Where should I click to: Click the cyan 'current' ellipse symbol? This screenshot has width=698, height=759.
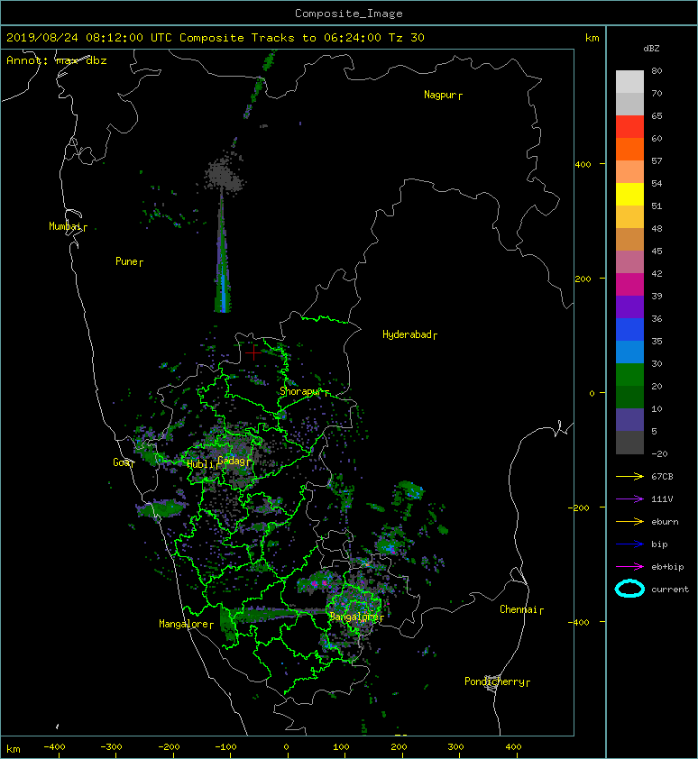point(629,590)
